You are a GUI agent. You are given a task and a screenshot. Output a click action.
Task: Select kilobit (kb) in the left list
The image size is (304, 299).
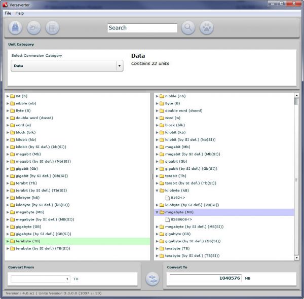coord(26,139)
